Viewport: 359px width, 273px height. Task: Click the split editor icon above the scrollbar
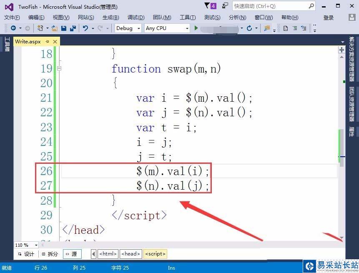[x=341, y=50]
